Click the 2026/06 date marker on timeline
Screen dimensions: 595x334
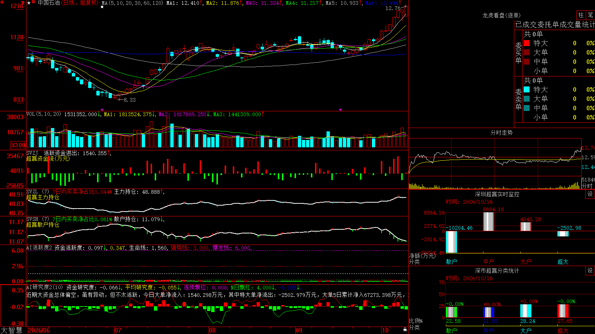coord(39,330)
